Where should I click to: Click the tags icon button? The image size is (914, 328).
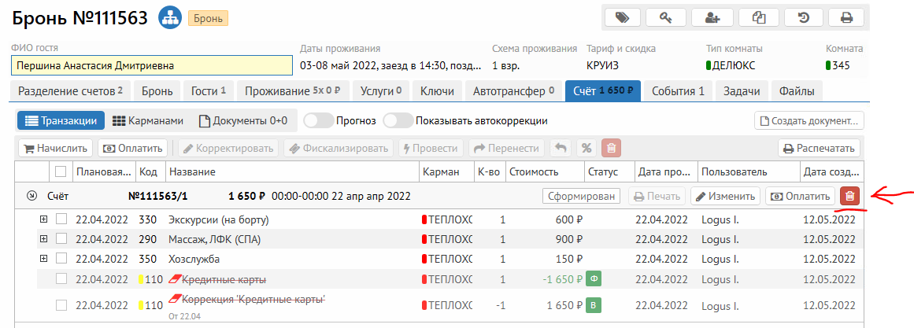click(622, 17)
